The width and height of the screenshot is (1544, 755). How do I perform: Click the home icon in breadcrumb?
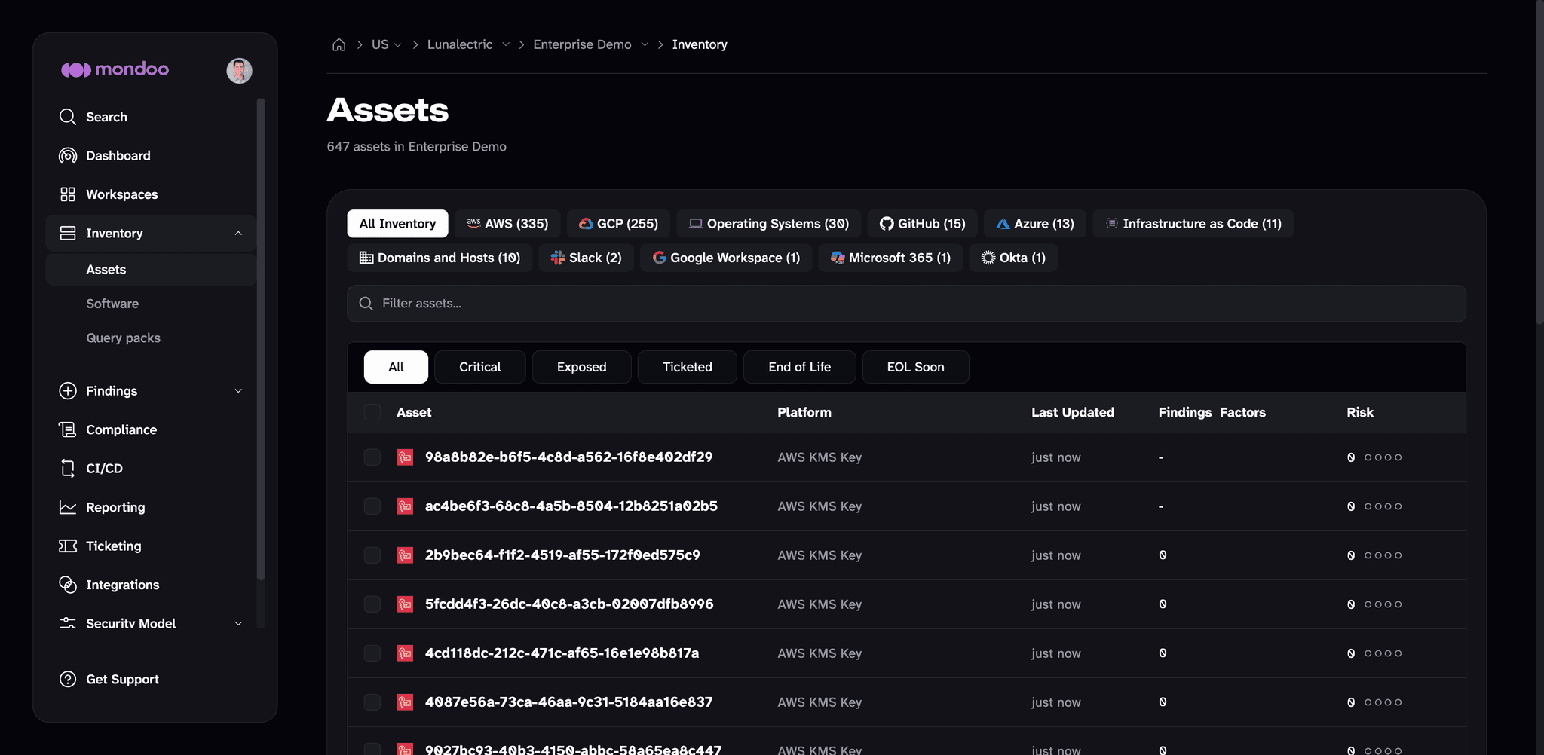339,44
